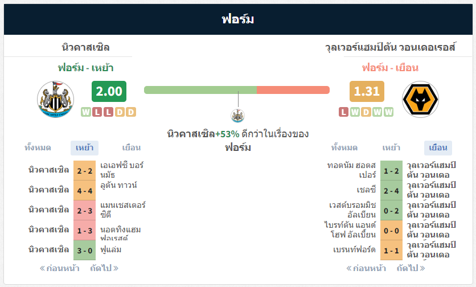Image resolution: width=476 pixels, height=287 pixels.
Task: Click Newcastle's green W form badge
Action: (x=86, y=112)
